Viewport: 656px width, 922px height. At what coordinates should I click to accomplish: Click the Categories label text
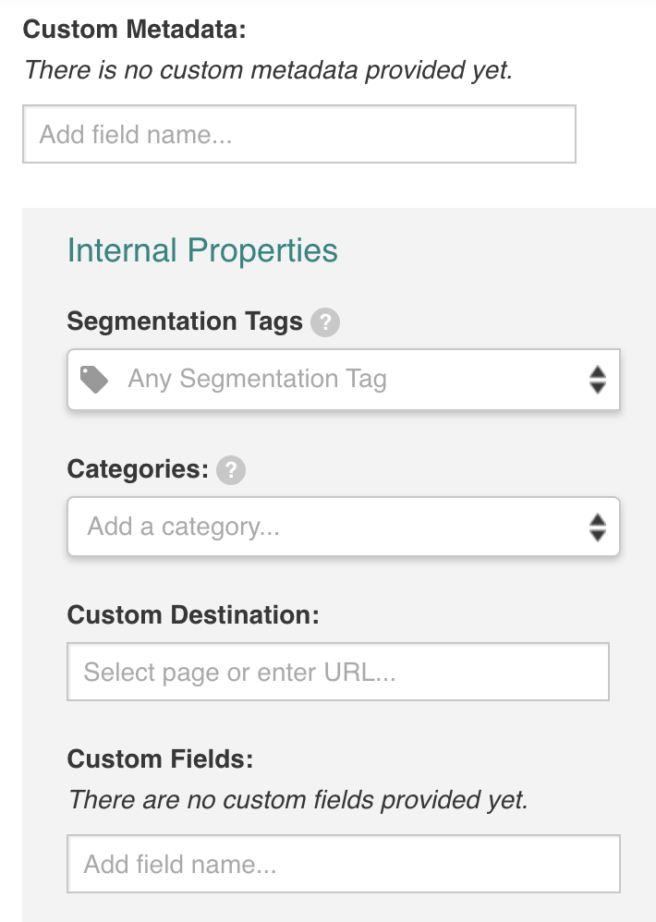click(x=138, y=469)
